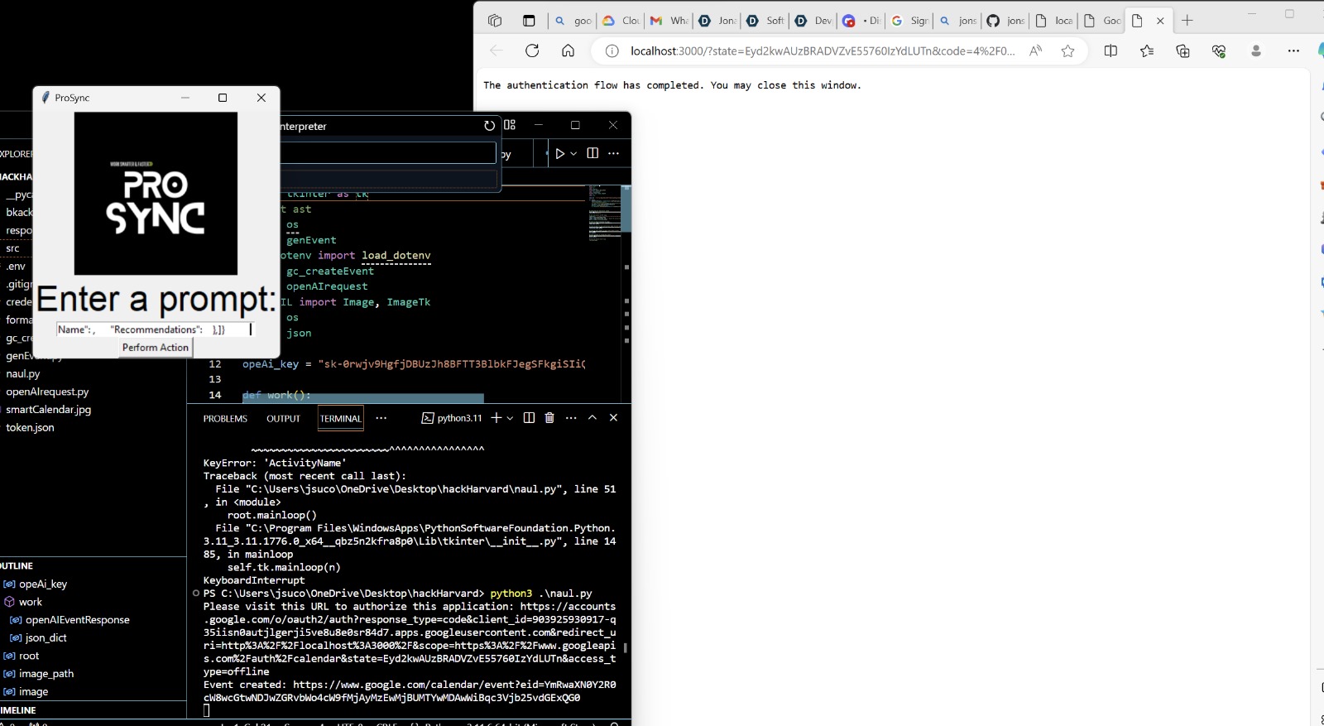Kill the terminal with the trash icon
Image resolution: width=1324 pixels, height=726 pixels.
pyautogui.click(x=549, y=418)
